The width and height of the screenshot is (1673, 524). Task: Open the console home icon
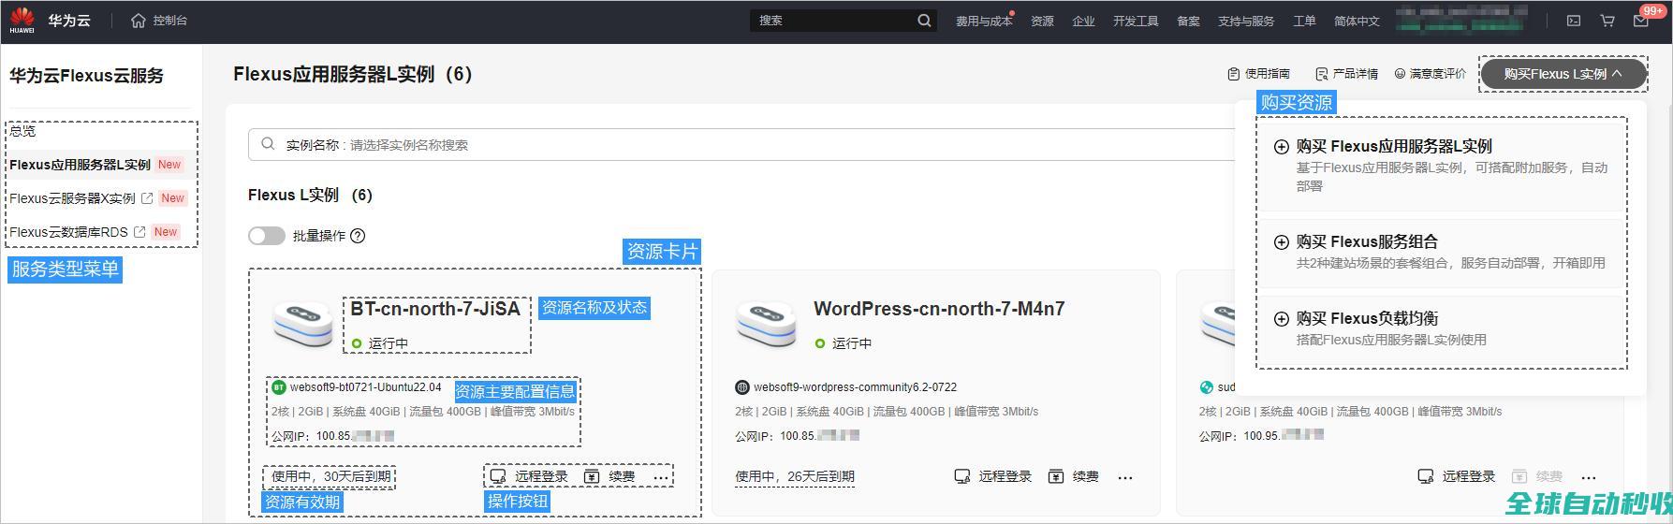[x=139, y=21]
